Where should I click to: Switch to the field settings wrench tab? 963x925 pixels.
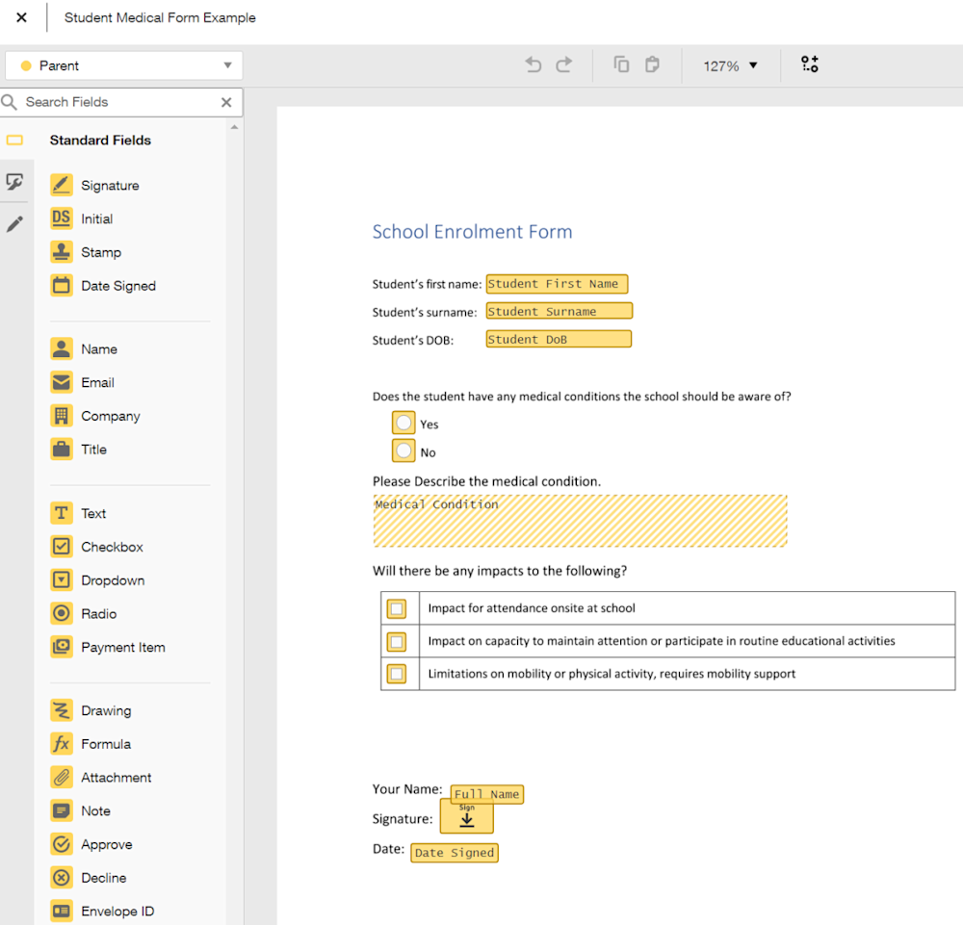click(16, 181)
